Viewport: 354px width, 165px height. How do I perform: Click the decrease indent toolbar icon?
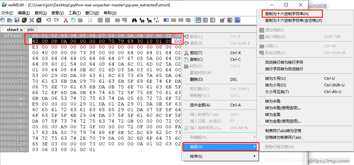pos(108,20)
